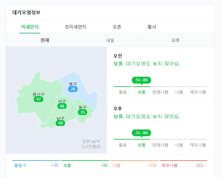Click the 광산구 district label on map
This screenshot has height=178, width=221.
39,94
